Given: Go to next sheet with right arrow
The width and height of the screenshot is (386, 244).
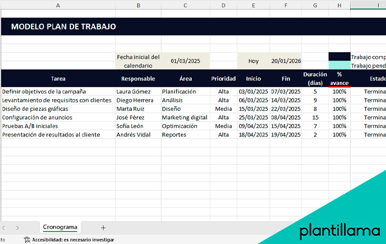Looking at the screenshot, I should tap(17, 228).
